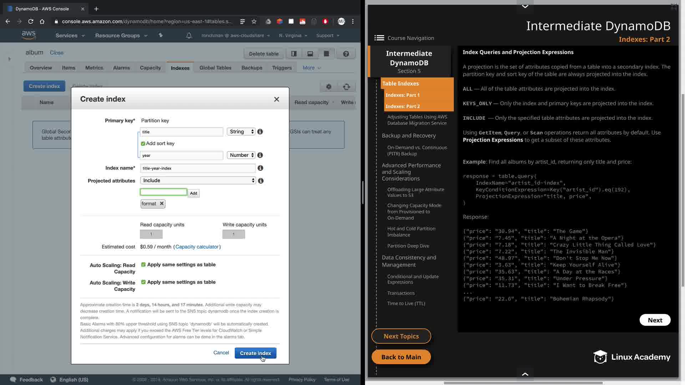This screenshot has height=385, width=685.
Task: Toggle Read Capacity auto scaling checkbox
Action: tap(143, 265)
